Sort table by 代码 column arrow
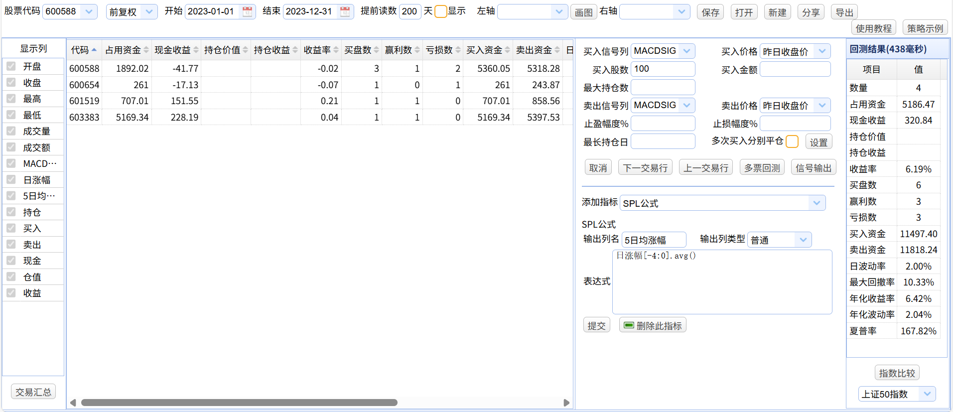The width and height of the screenshot is (953, 412). click(x=94, y=50)
